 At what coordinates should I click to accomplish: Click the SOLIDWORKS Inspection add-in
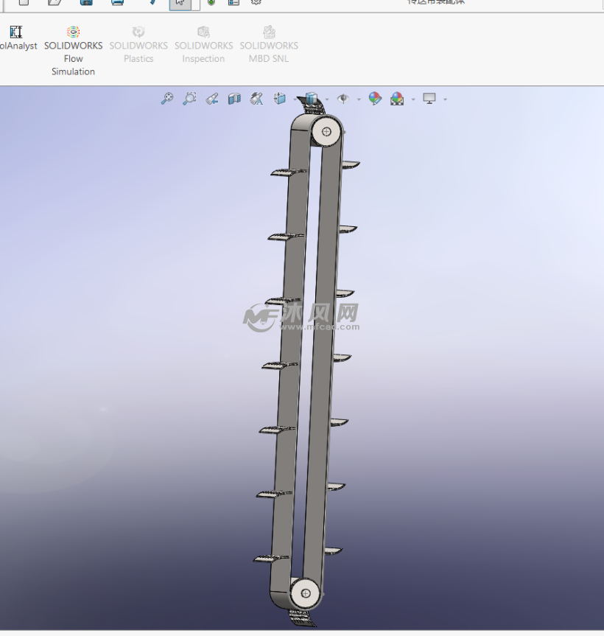click(x=203, y=45)
